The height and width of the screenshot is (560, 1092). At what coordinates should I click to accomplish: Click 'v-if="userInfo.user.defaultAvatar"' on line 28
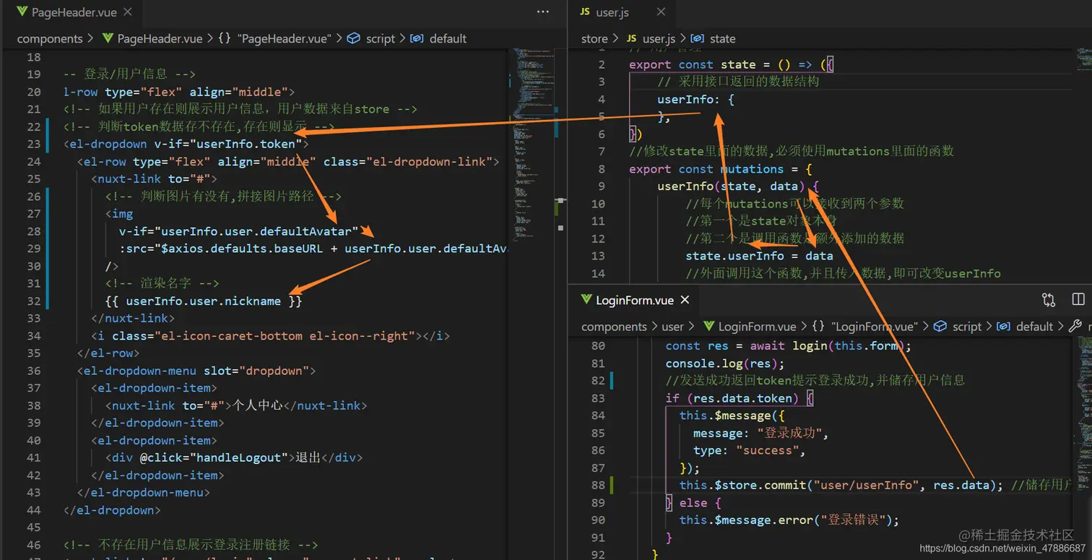239,231
